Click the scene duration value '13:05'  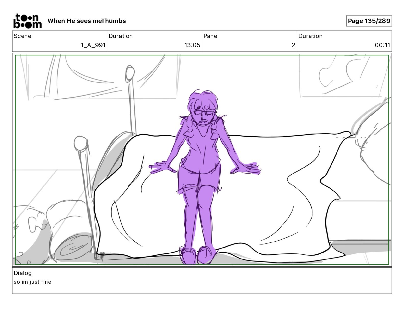[192, 45]
